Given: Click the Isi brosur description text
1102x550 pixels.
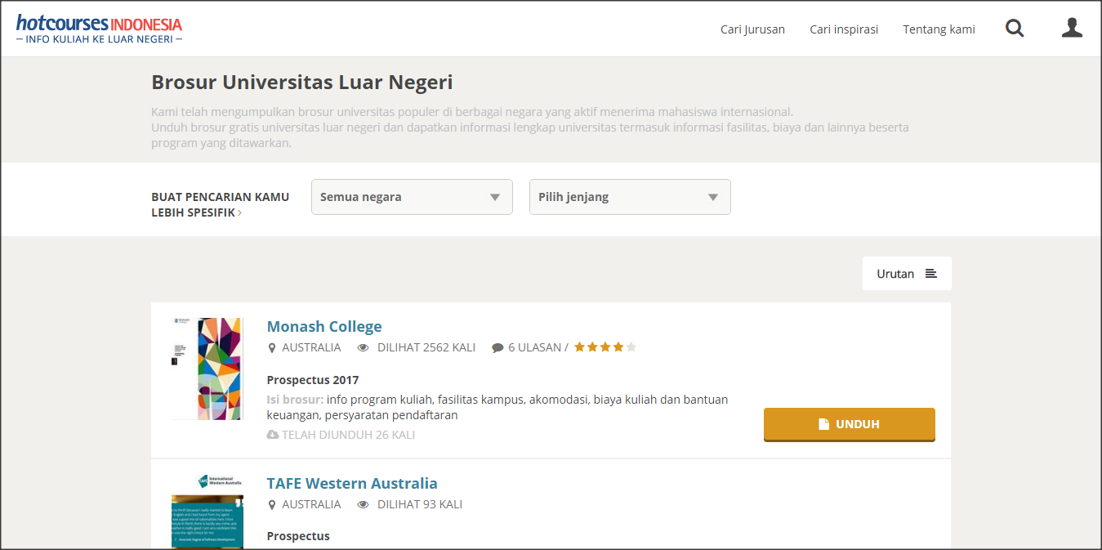Looking at the screenshot, I should pos(497,407).
